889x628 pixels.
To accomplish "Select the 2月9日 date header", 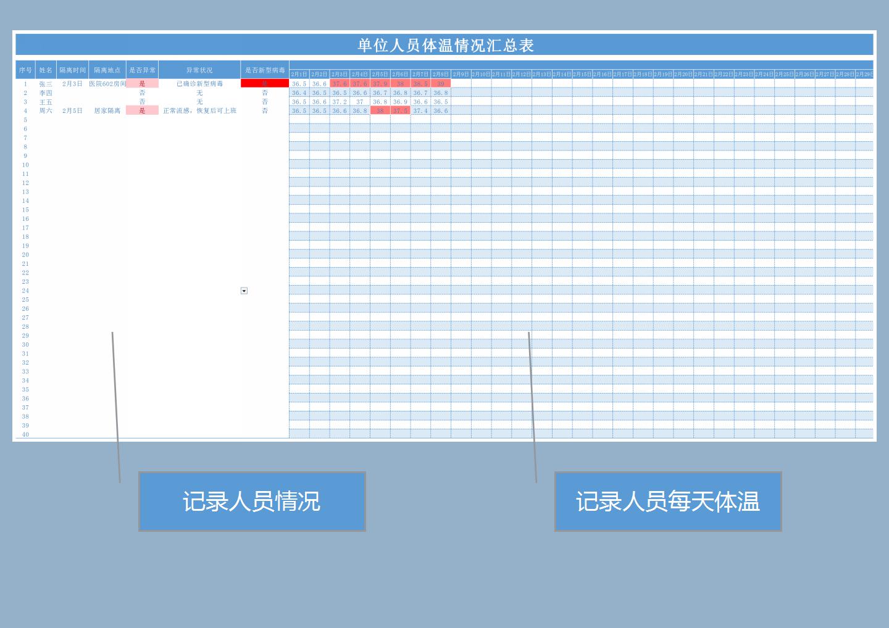I will tap(461, 74).
